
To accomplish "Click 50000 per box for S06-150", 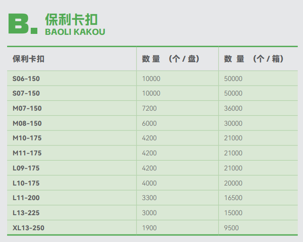I will coord(233,79).
